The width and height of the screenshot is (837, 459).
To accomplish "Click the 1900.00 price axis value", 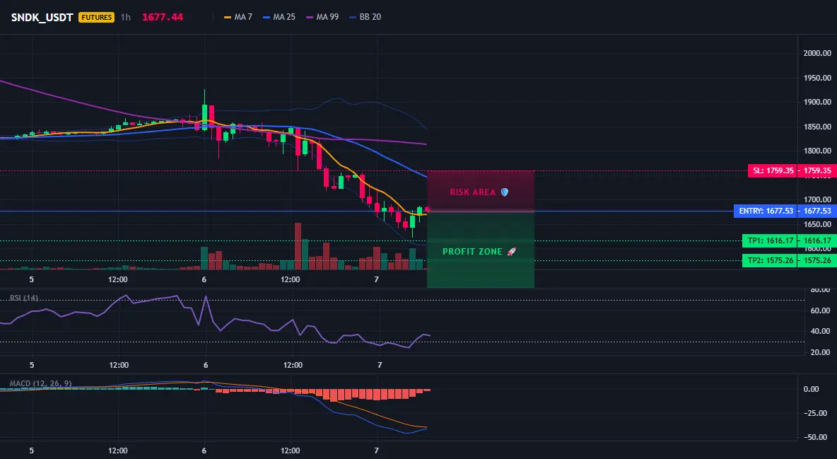I will [817, 102].
